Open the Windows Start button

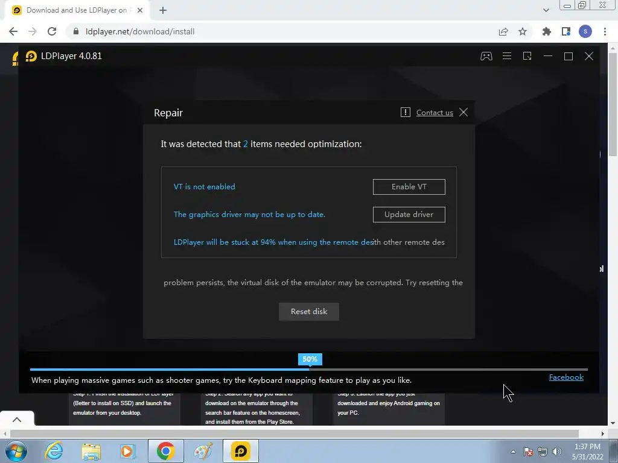pyautogui.click(x=16, y=451)
